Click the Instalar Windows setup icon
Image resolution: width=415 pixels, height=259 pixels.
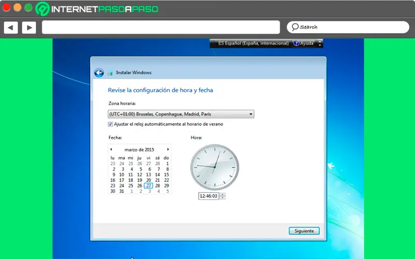tap(110, 73)
